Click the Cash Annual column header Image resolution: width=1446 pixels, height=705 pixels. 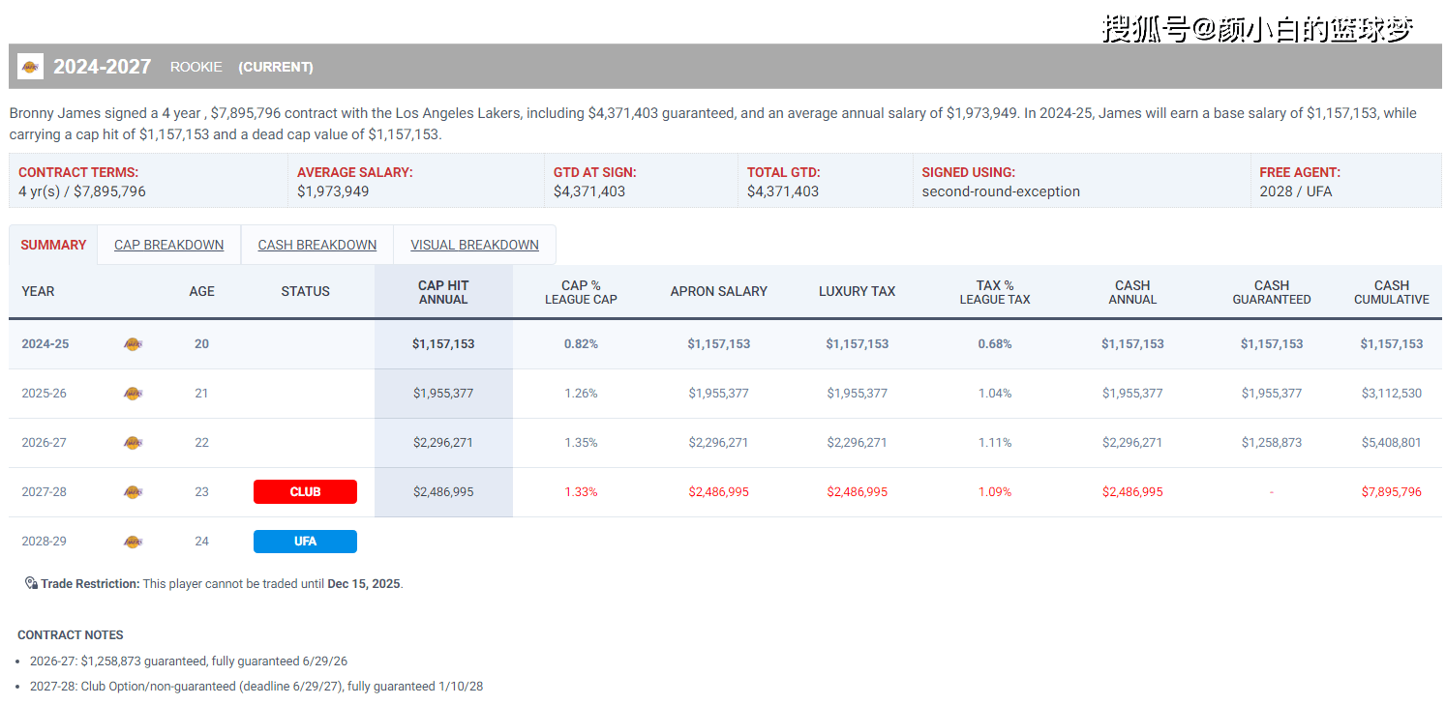[1132, 292]
